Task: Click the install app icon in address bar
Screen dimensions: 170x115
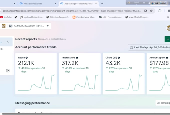Action: point(146,11)
